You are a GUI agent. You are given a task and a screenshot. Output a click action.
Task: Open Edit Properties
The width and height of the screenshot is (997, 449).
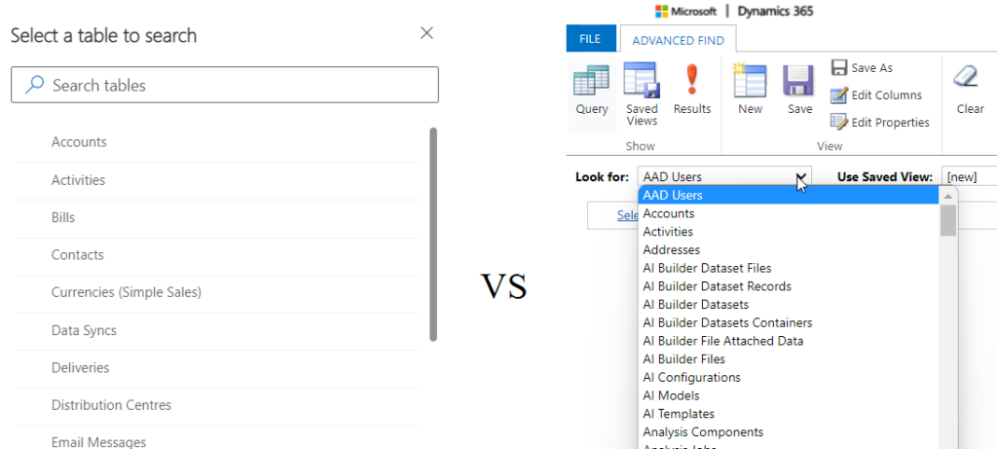(x=880, y=122)
